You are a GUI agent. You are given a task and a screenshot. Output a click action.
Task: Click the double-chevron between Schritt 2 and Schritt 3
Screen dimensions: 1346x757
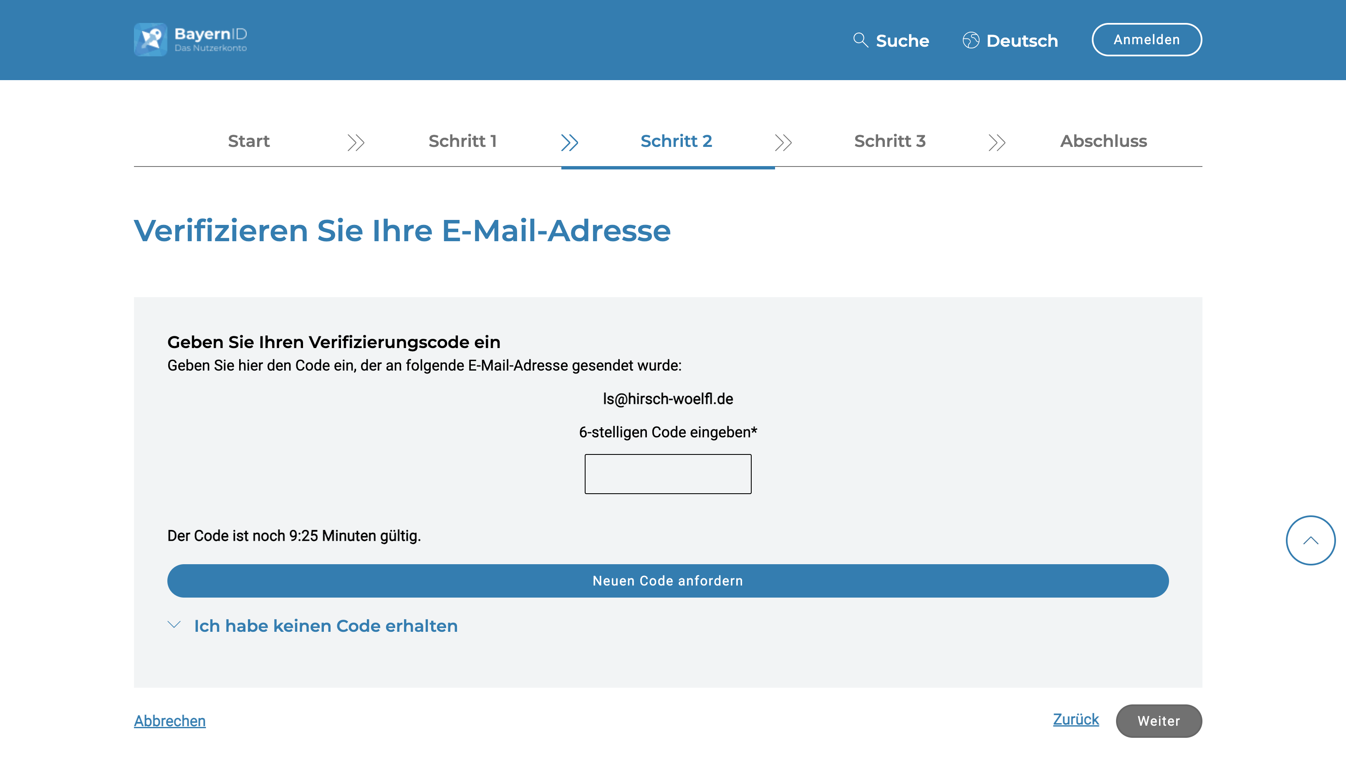coord(783,142)
